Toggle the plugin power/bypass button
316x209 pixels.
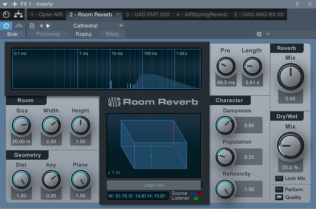click(6, 26)
